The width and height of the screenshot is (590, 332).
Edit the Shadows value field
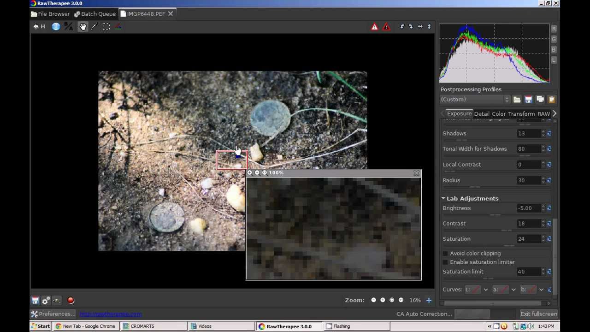point(528,133)
